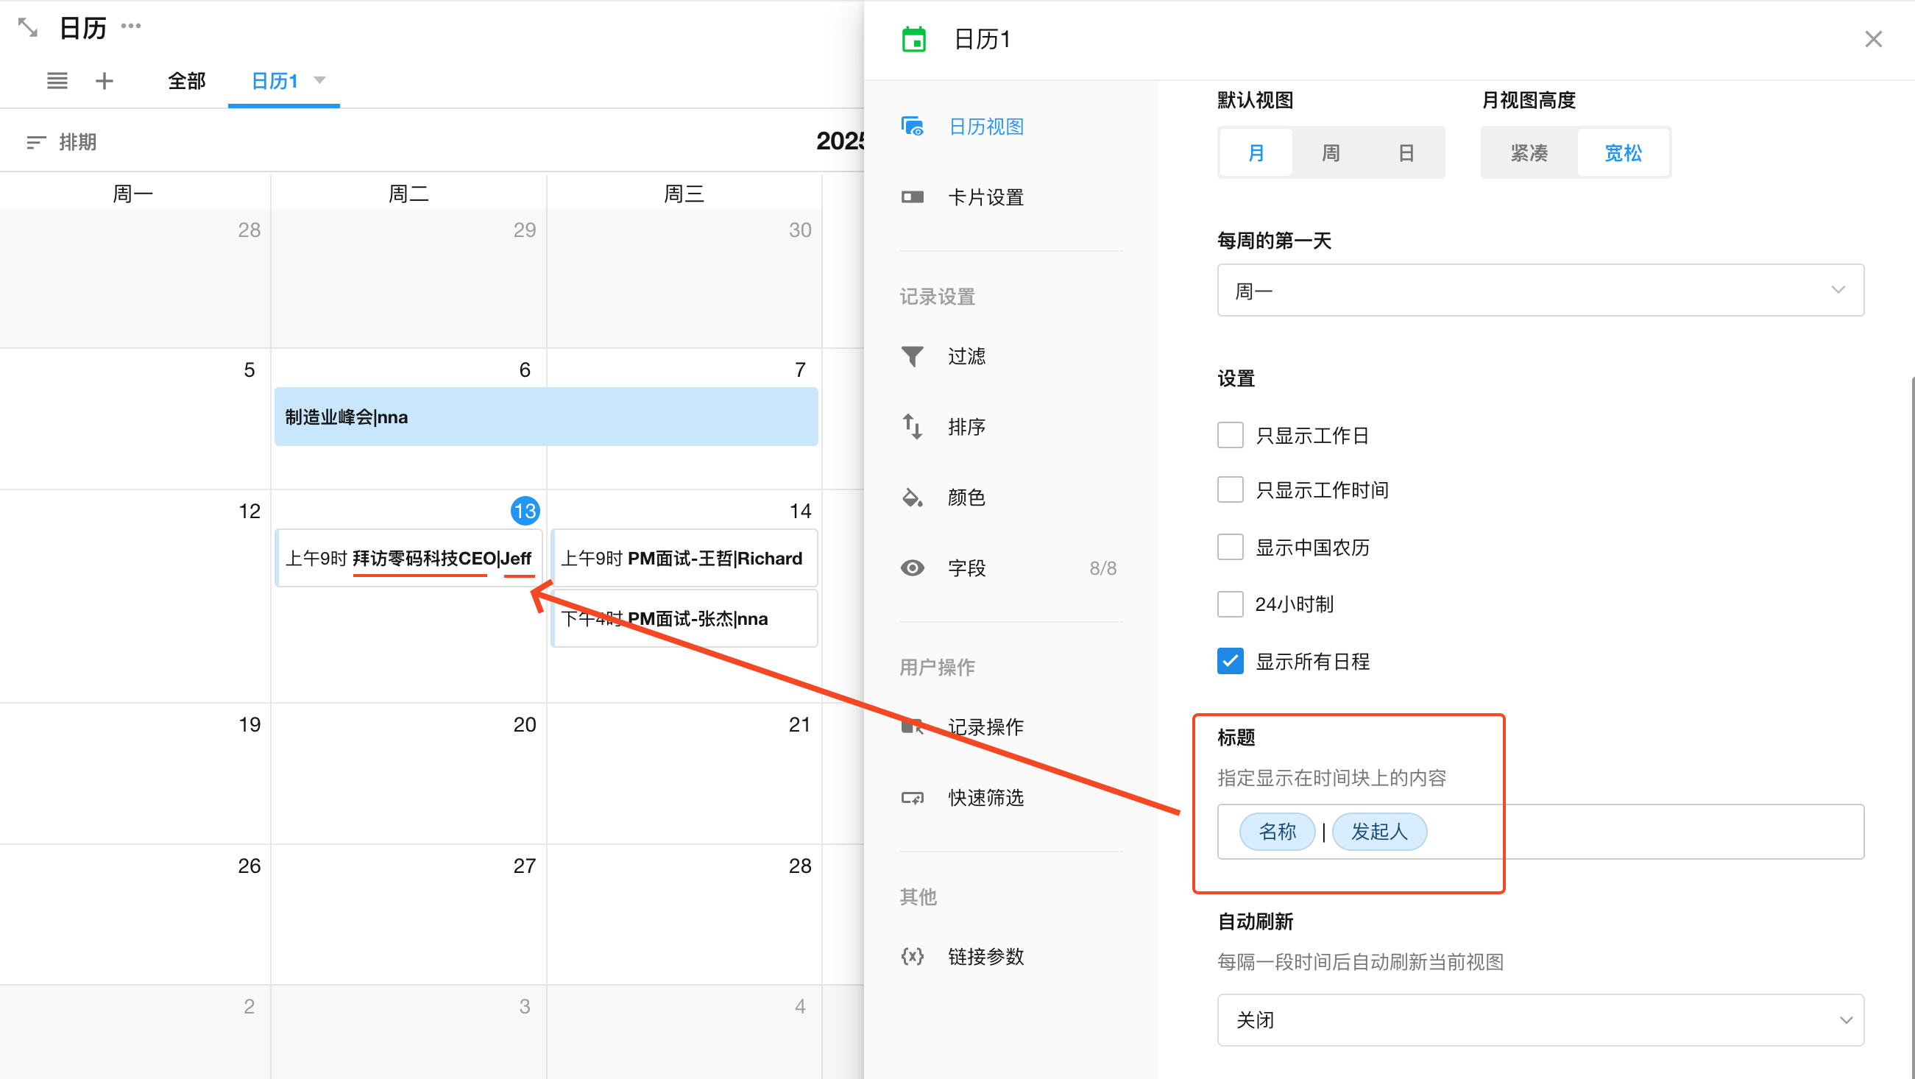The image size is (1915, 1079).
Task: Open the 链接参数 link parameters section
Action: click(x=985, y=956)
